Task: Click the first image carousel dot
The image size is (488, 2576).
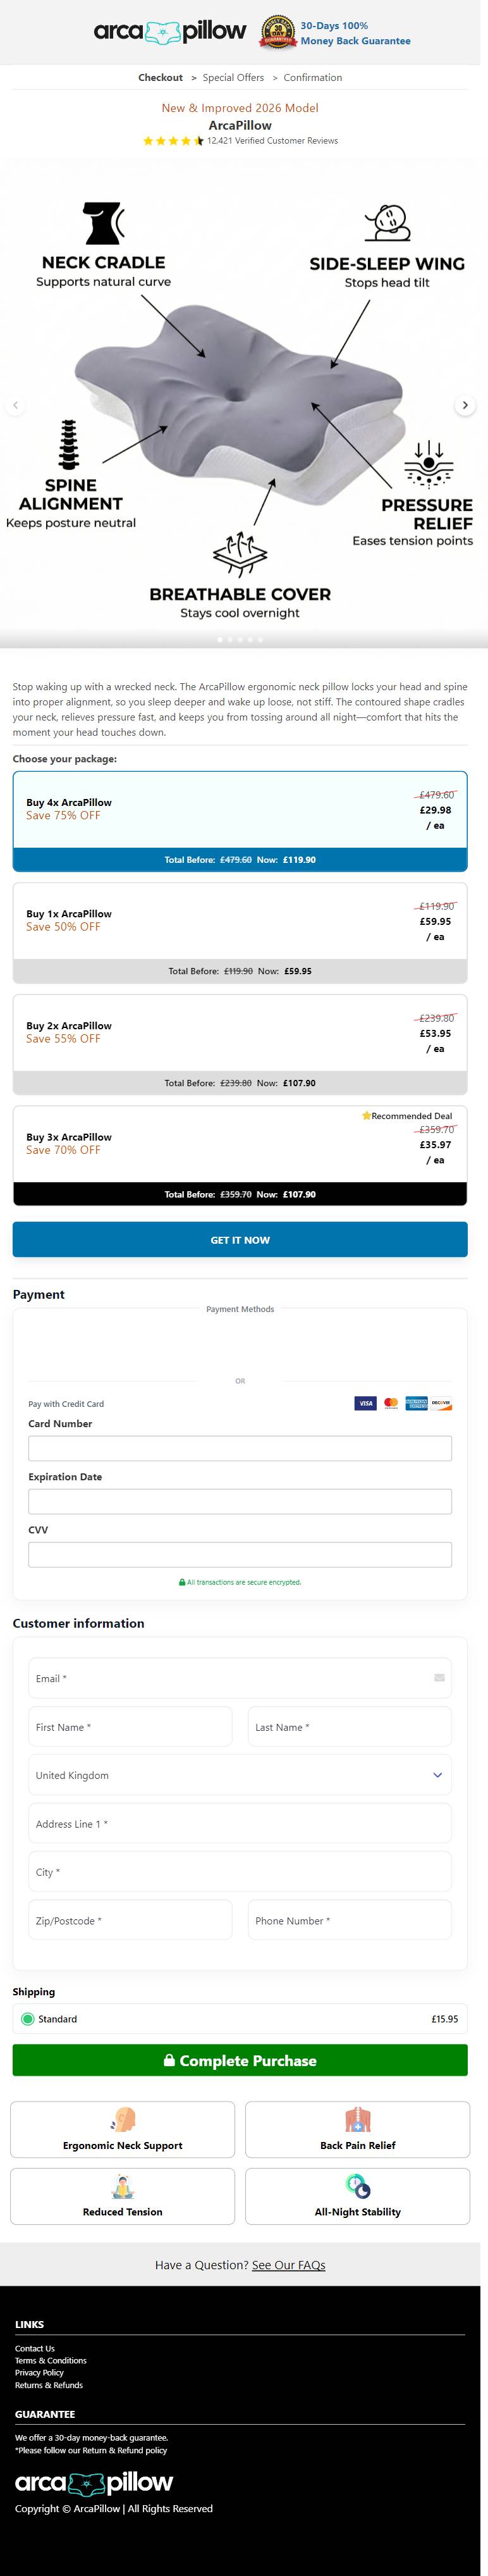Action: (220, 639)
